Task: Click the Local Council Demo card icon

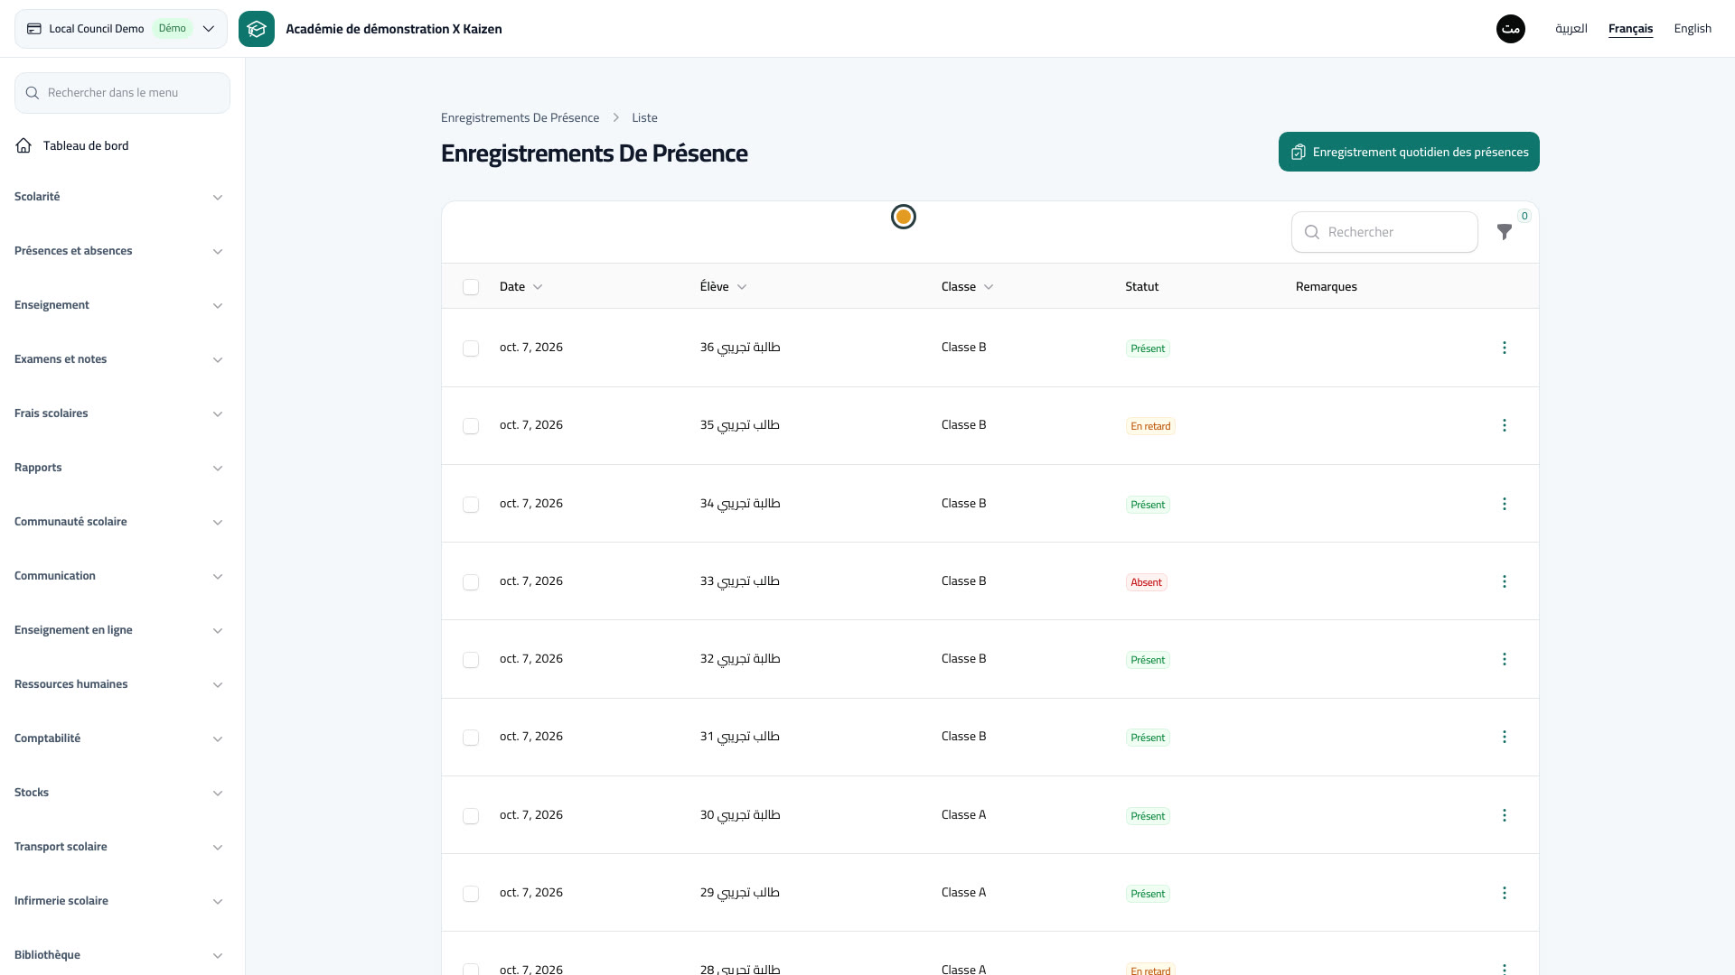Action: point(34,29)
